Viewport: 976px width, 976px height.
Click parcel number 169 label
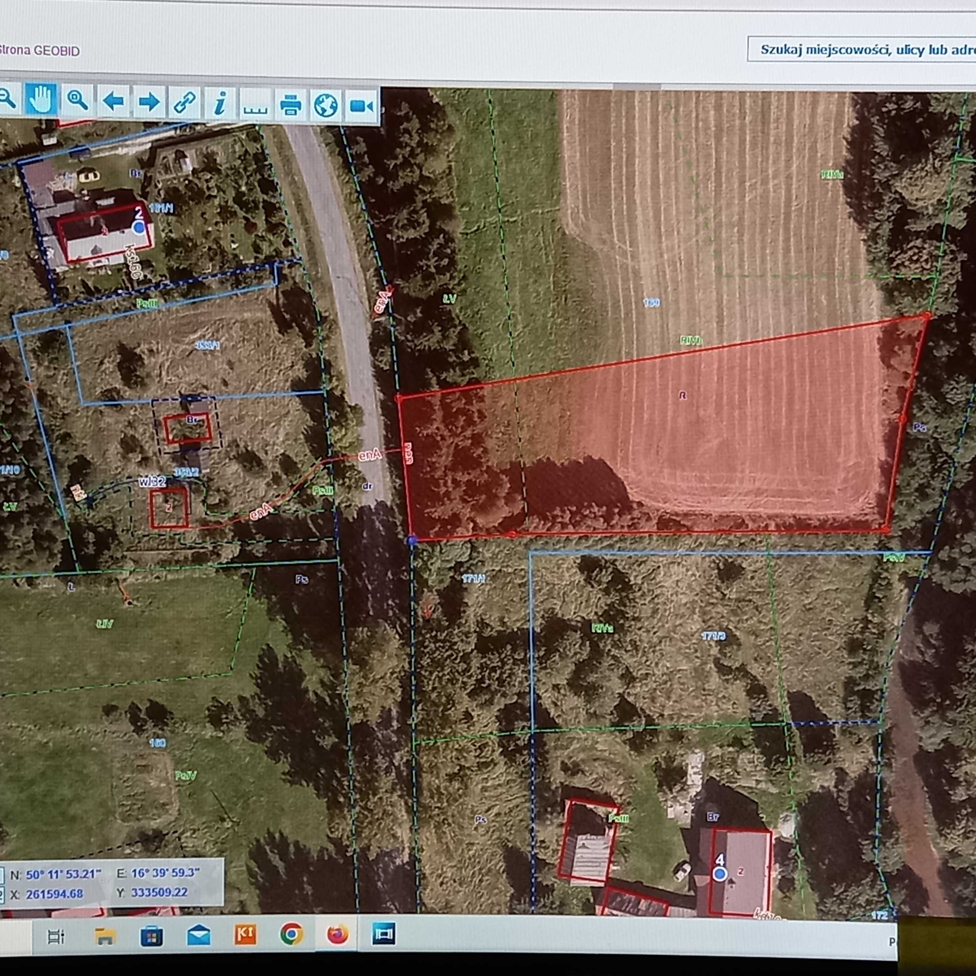[651, 303]
